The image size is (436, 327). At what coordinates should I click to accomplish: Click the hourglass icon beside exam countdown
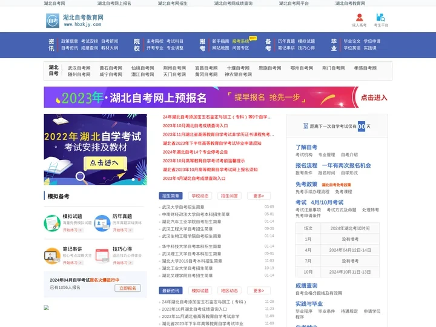pos(306,126)
